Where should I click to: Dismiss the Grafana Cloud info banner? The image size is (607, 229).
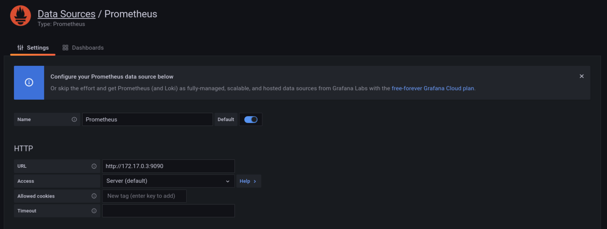pos(582,76)
